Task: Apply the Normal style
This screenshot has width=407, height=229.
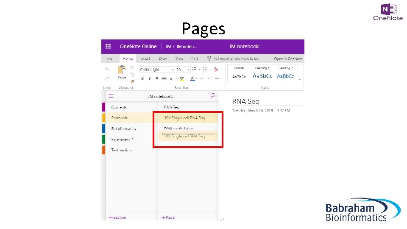Action: [239, 73]
